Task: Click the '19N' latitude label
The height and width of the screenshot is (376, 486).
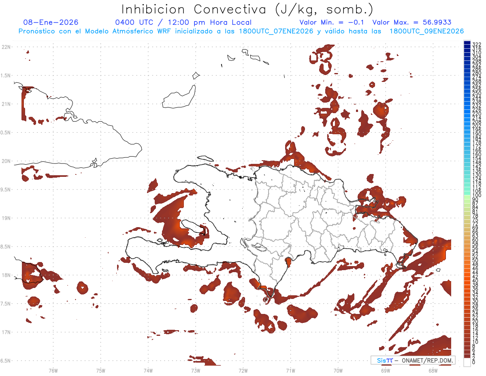Action: (x=6, y=218)
